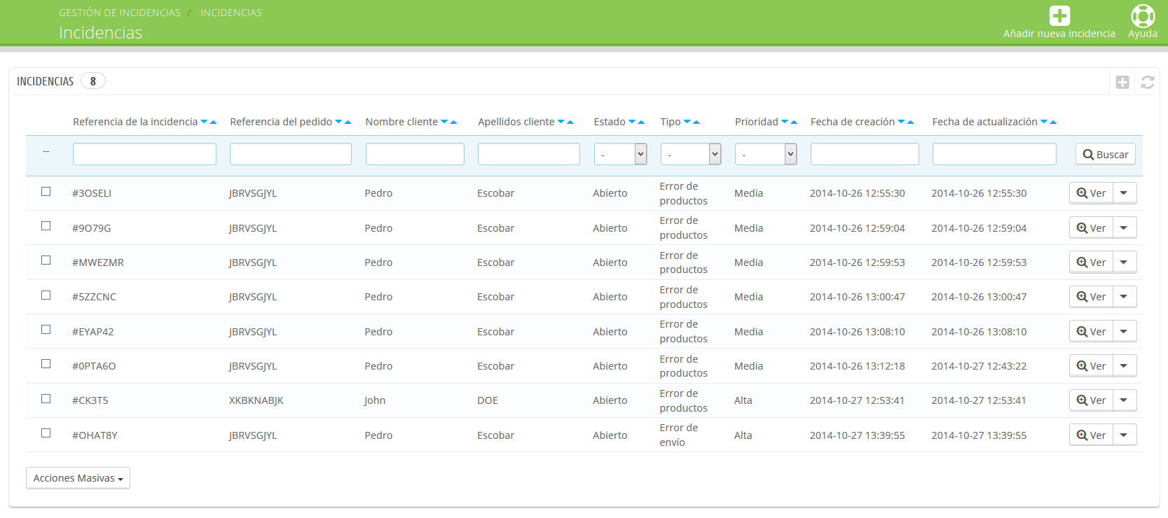1168x518 pixels.
Task: Open the Estado filter dropdown
Action: [620, 154]
